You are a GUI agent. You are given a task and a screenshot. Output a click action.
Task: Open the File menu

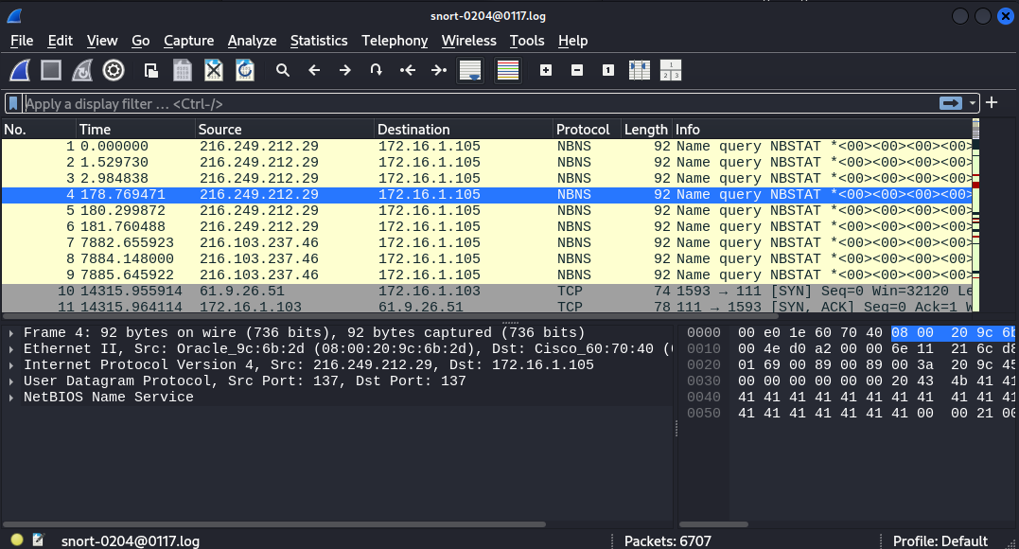tap(22, 41)
